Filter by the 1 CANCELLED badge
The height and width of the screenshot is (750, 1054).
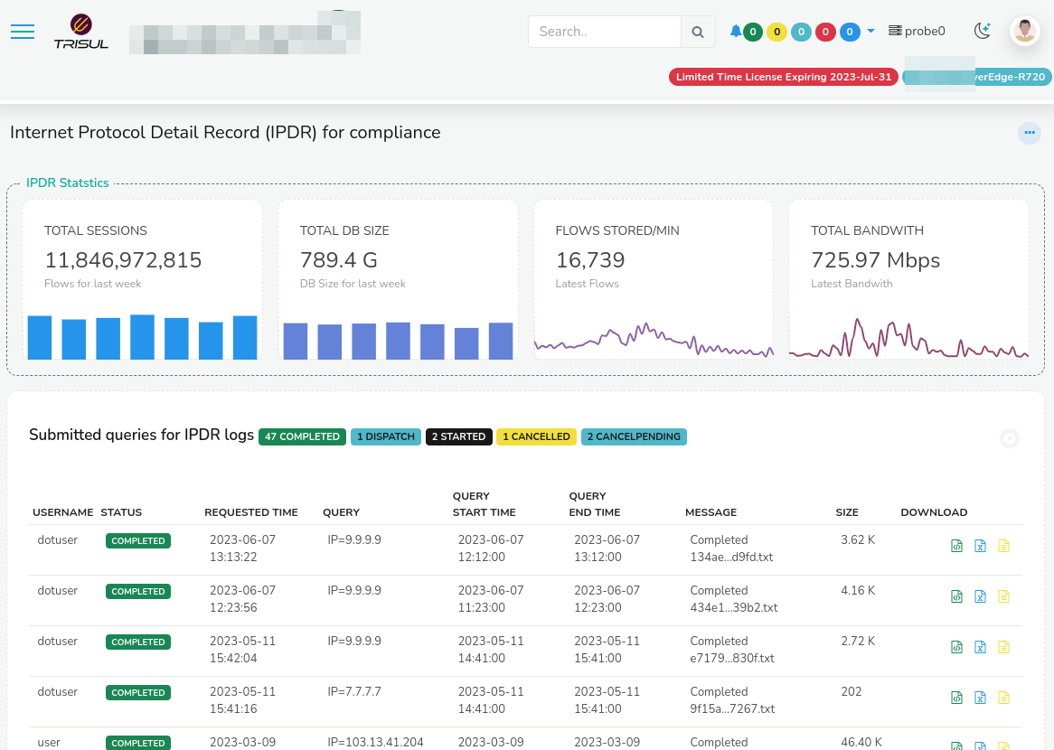[536, 436]
